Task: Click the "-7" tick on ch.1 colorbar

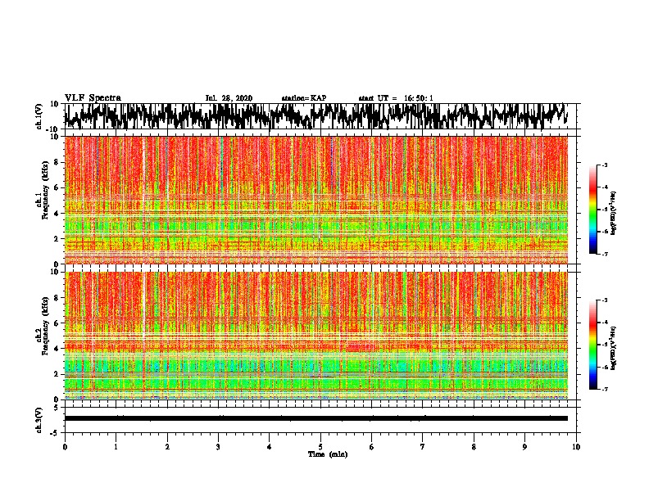Action: (605, 254)
